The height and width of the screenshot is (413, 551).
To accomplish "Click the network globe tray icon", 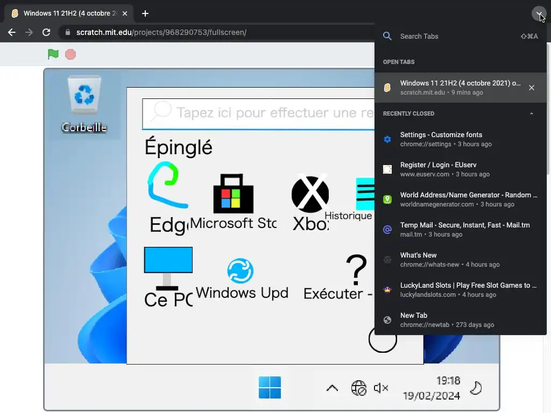I will 358,388.
